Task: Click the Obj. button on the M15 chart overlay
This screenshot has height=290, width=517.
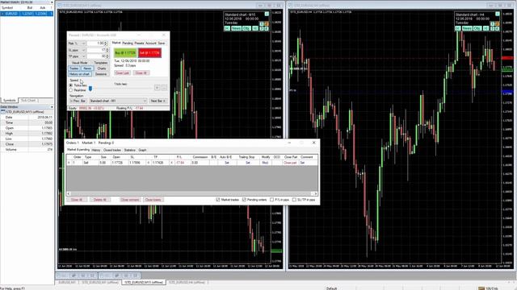Action: click(x=246, y=29)
